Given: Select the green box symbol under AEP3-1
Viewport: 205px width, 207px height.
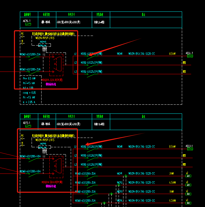Looking at the screenshot, I should point(28,126).
